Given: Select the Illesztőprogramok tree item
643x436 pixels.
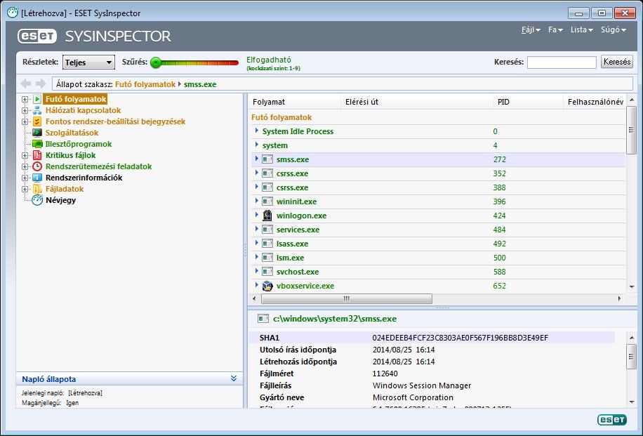Looking at the screenshot, I should pyautogui.click(x=79, y=144).
